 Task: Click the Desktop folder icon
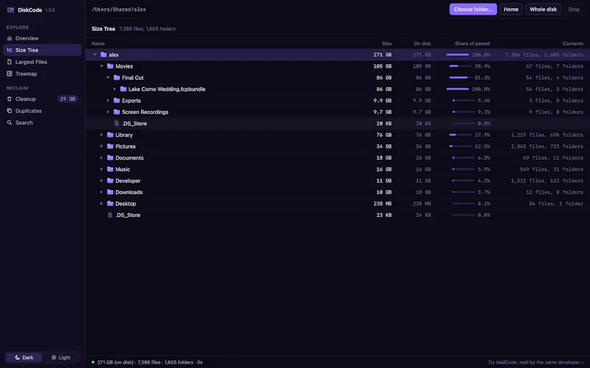pos(110,204)
